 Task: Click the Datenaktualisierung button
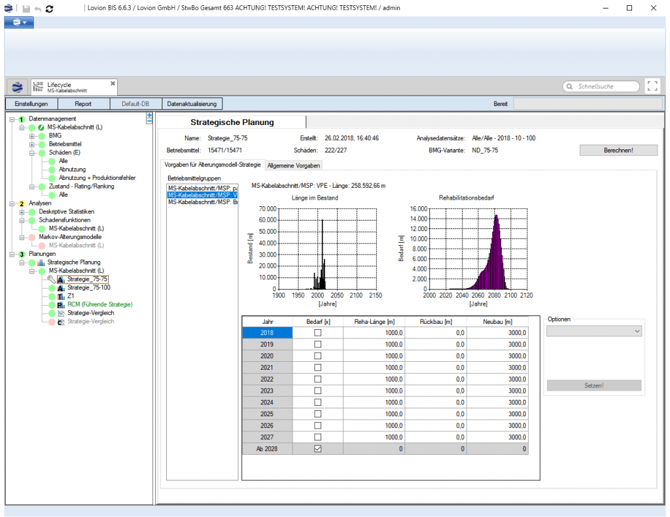[x=193, y=103]
